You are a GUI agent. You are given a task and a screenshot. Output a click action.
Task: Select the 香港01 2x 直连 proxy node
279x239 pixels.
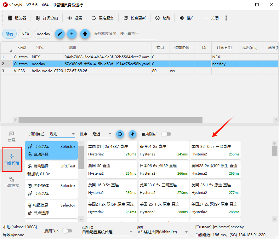(163, 150)
